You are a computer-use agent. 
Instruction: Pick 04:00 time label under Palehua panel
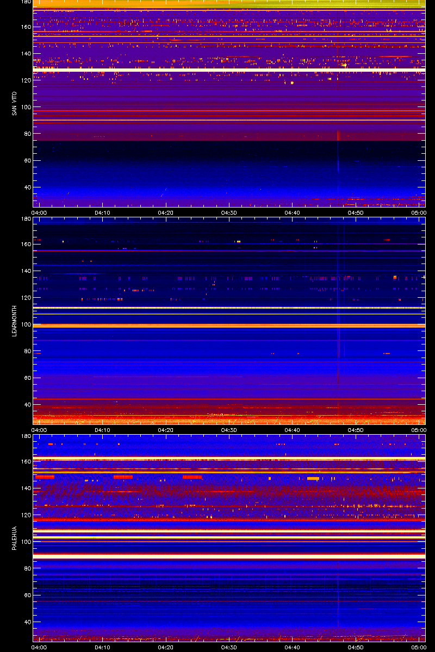pyautogui.click(x=40, y=647)
